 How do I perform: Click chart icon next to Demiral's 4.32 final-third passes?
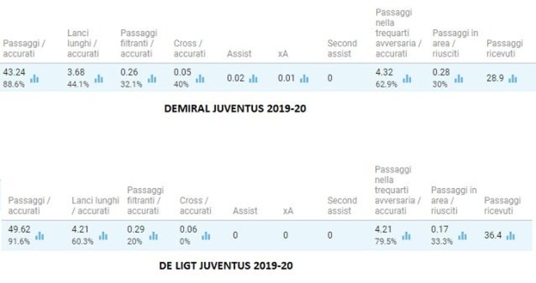pos(407,79)
